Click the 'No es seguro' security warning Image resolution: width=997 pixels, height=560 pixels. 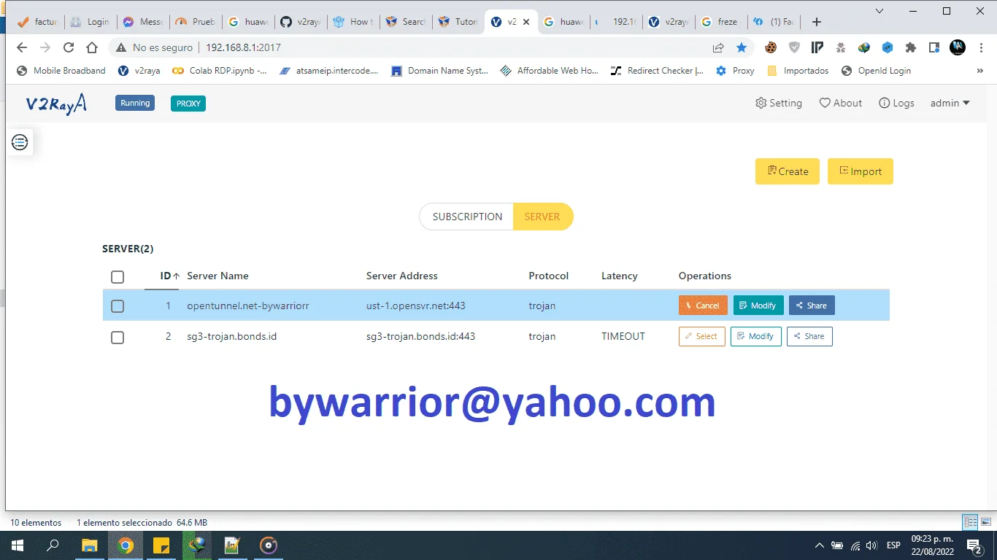154,47
